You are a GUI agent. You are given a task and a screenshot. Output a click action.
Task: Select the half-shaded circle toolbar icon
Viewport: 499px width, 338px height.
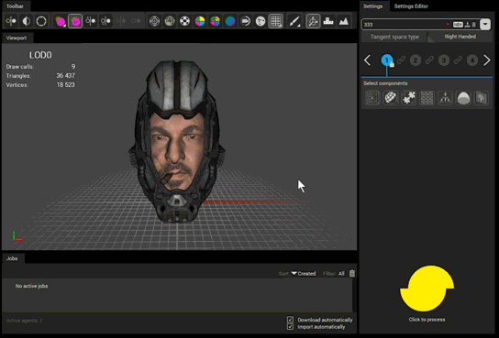26,21
